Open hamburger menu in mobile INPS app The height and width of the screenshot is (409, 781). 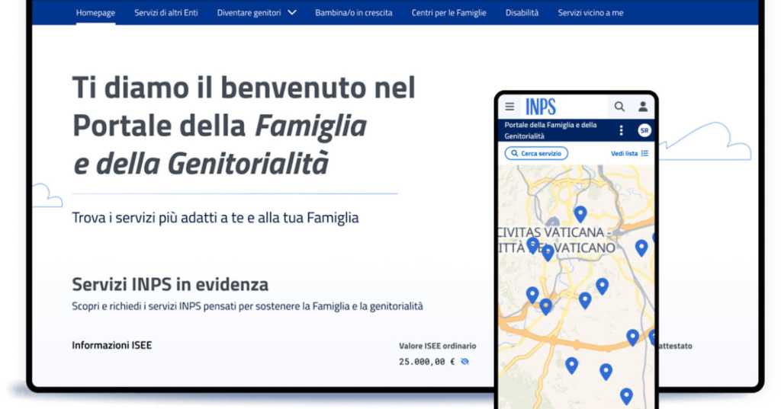509,106
